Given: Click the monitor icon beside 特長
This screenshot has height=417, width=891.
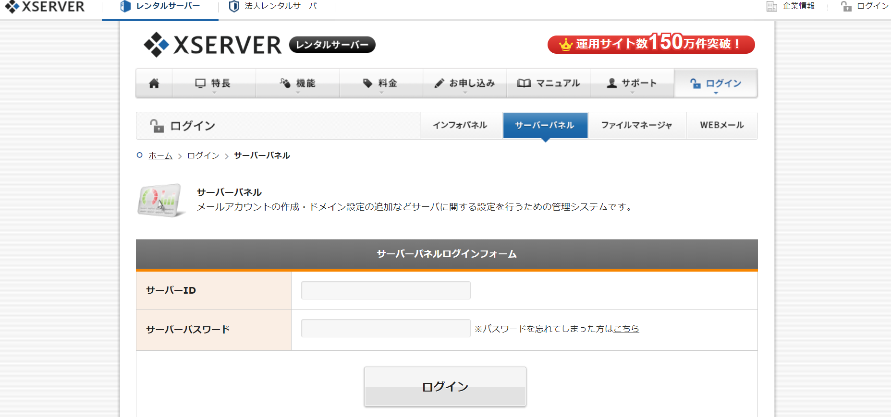Looking at the screenshot, I should click(x=200, y=83).
